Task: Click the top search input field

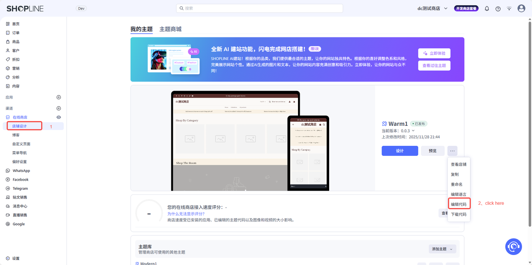Action: 260,8
